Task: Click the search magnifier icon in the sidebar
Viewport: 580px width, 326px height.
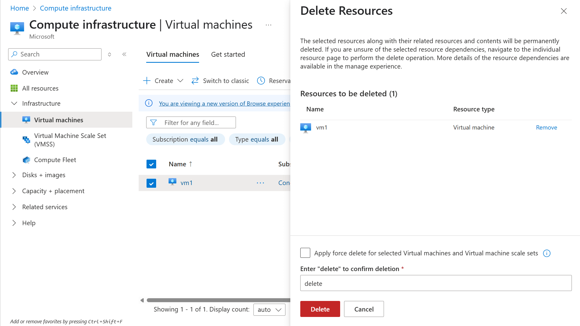Action: (x=14, y=54)
